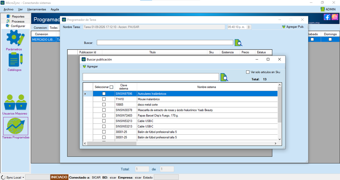Click Publicacion Id column header
340x180 pixels.
pos(90,52)
